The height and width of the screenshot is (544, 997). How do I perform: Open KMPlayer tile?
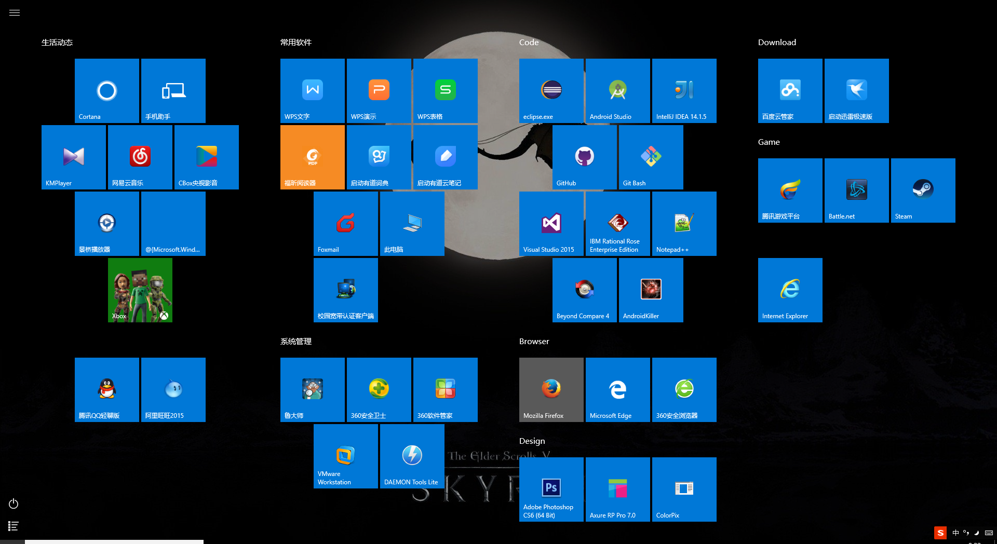point(74,157)
